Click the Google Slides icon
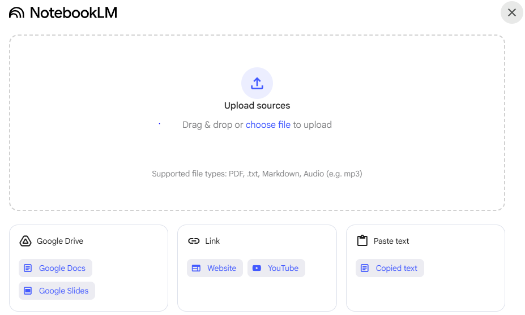The height and width of the screenshot is (315, 525). coord(28,291)
